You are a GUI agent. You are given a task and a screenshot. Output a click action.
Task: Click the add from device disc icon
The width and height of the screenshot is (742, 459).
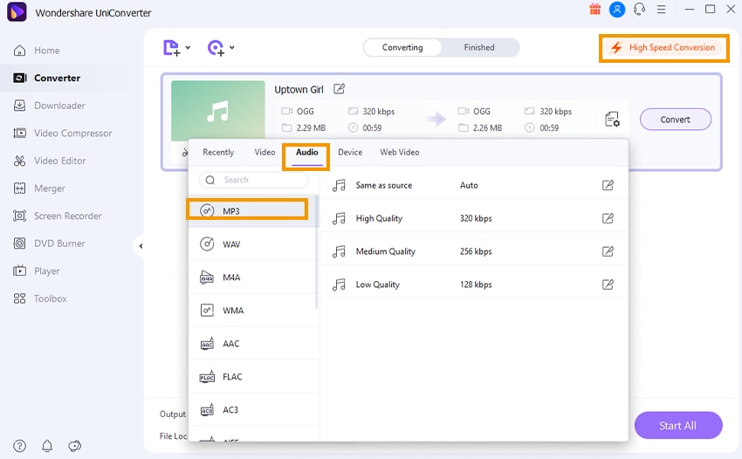coord(216,48)
